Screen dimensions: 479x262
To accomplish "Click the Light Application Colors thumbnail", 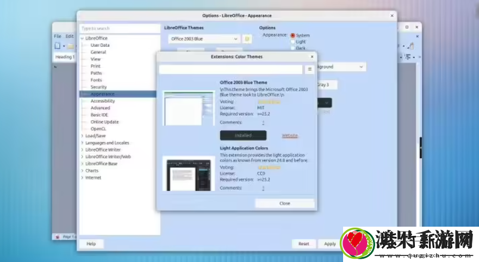I will pyautogui.click(x=189, y=174).
